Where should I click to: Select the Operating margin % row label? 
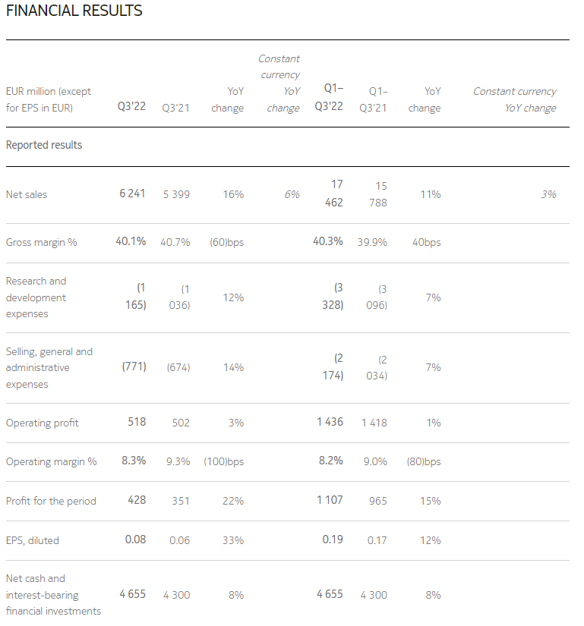tap(52, 461)
